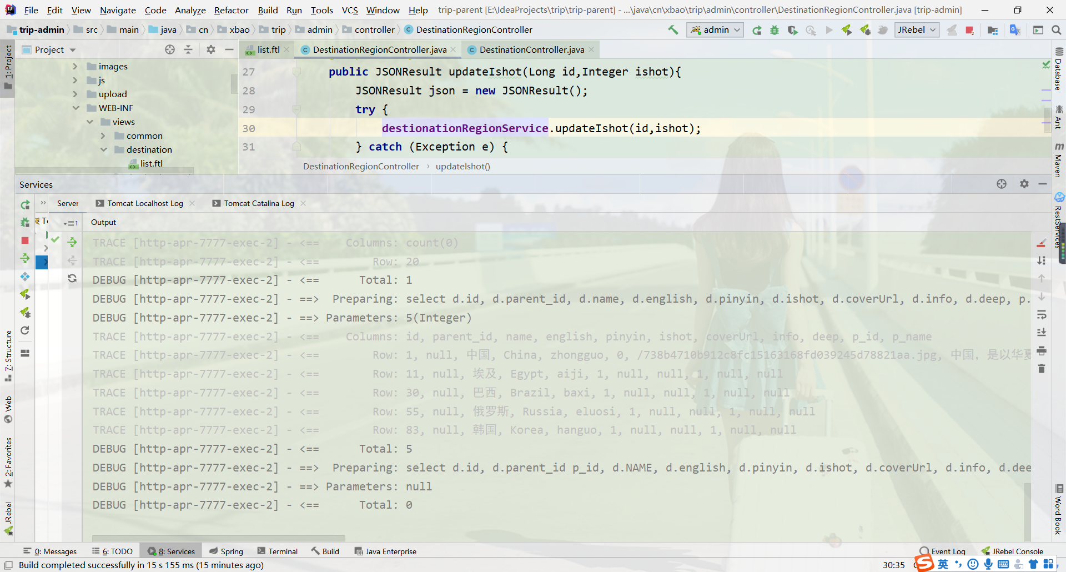Toggle soft-wrap in the console output
1066x572 pixels.
[x=1042, y=315]
